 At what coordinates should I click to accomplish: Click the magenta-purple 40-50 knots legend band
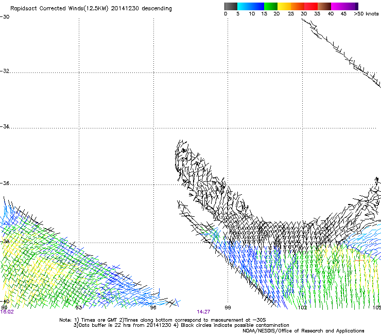[344, 6]
